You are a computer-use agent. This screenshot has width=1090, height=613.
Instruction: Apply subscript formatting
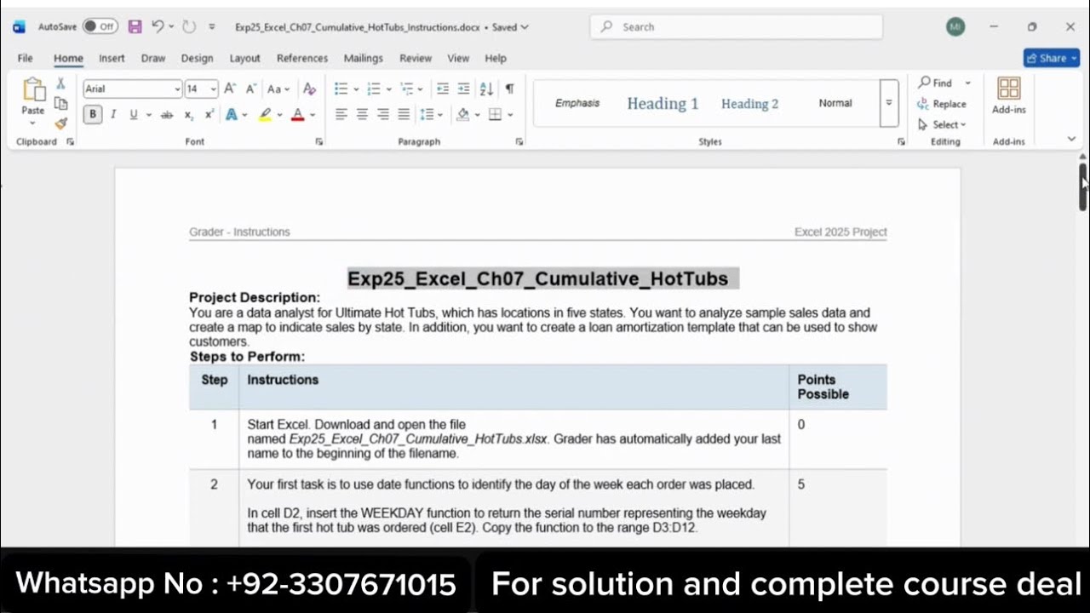[189, 114]
